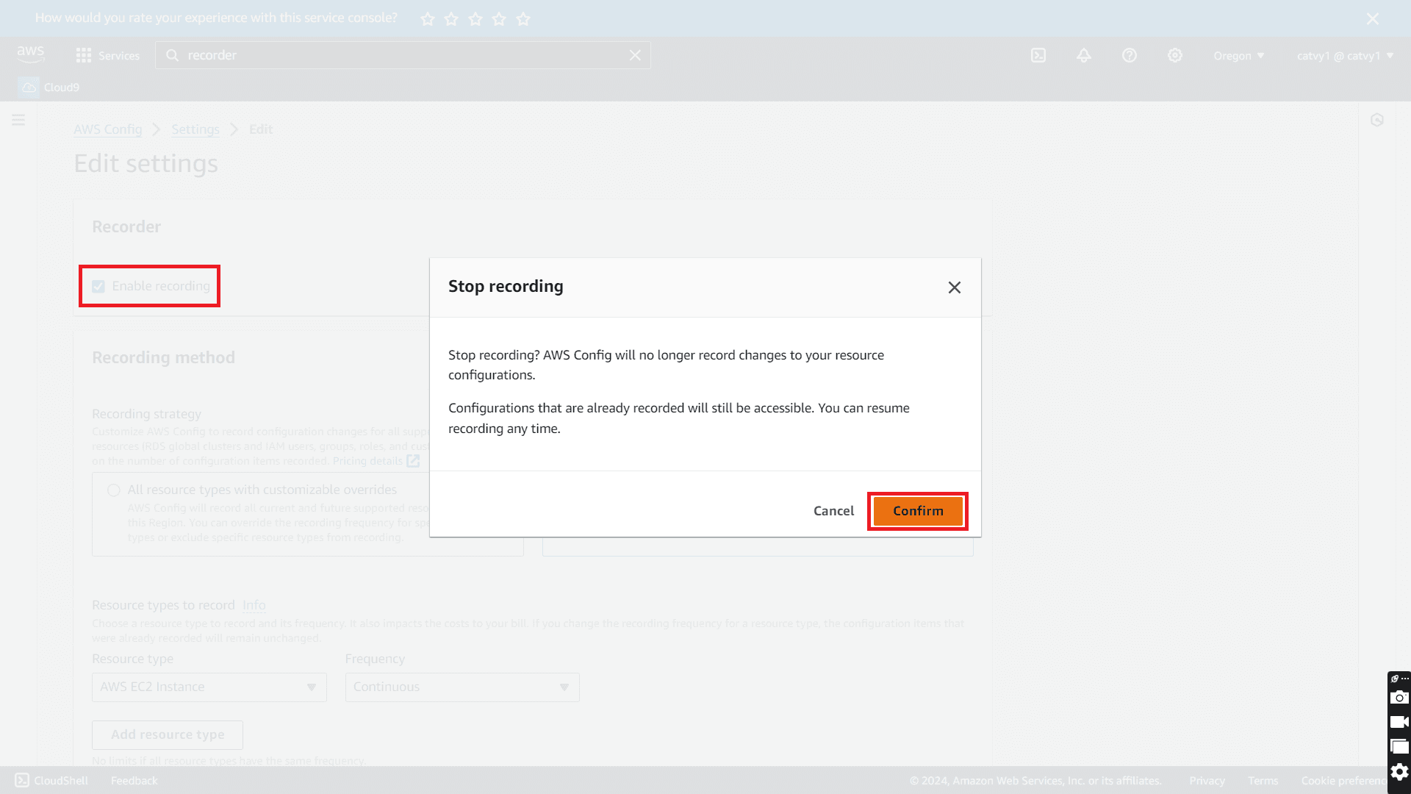Viewport: 1411px width, 794px height.
Task: Cancel the Stop recording dialog
Action: (833, 511)
